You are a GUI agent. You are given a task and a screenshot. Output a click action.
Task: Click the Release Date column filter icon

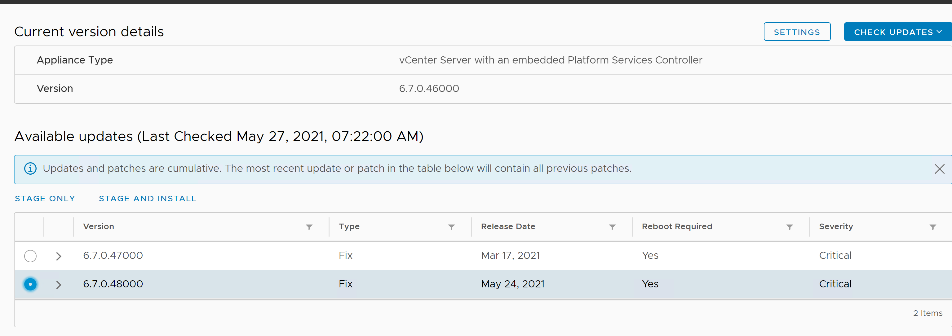612,227
